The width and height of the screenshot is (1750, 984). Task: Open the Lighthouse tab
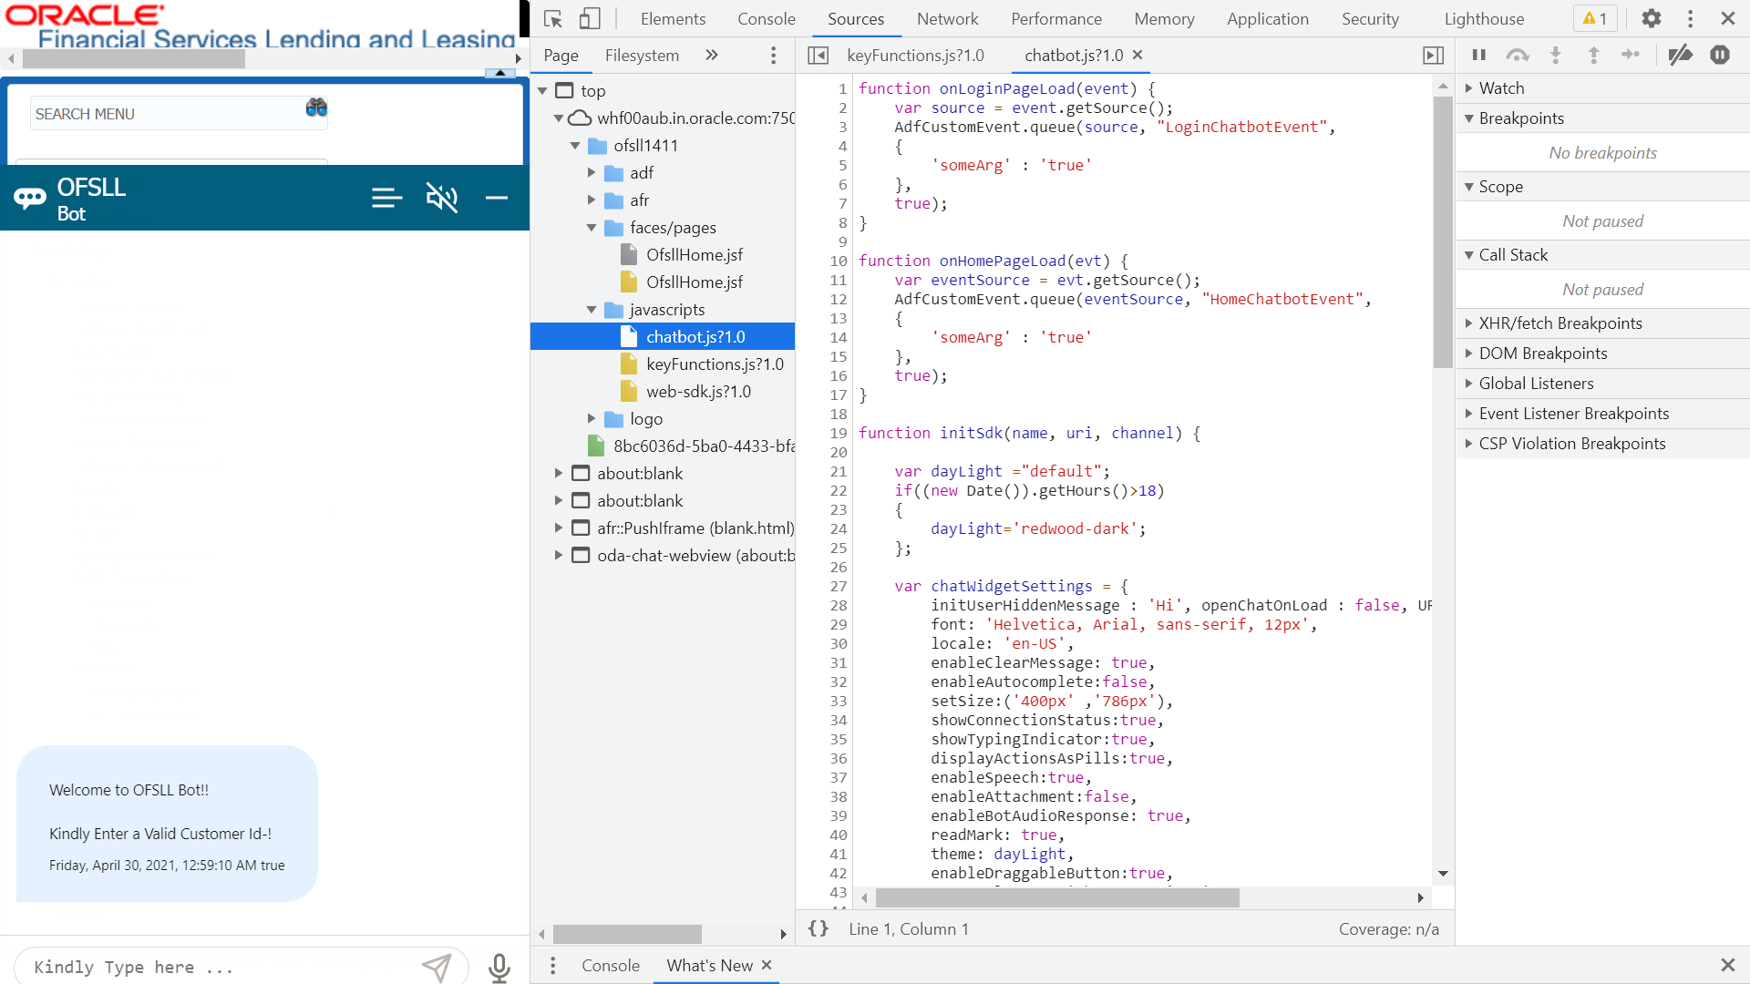pyautogui.click(x=1484, y=18)
